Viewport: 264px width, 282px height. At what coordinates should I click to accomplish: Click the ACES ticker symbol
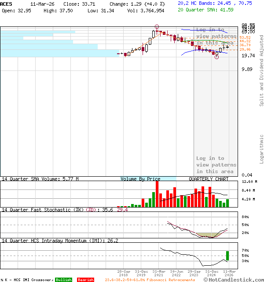click(7, 4)
